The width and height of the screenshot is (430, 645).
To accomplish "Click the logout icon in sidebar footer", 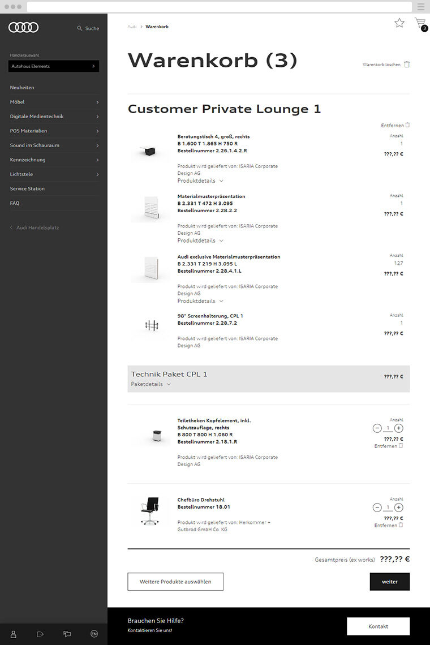I will click(40, 634).
